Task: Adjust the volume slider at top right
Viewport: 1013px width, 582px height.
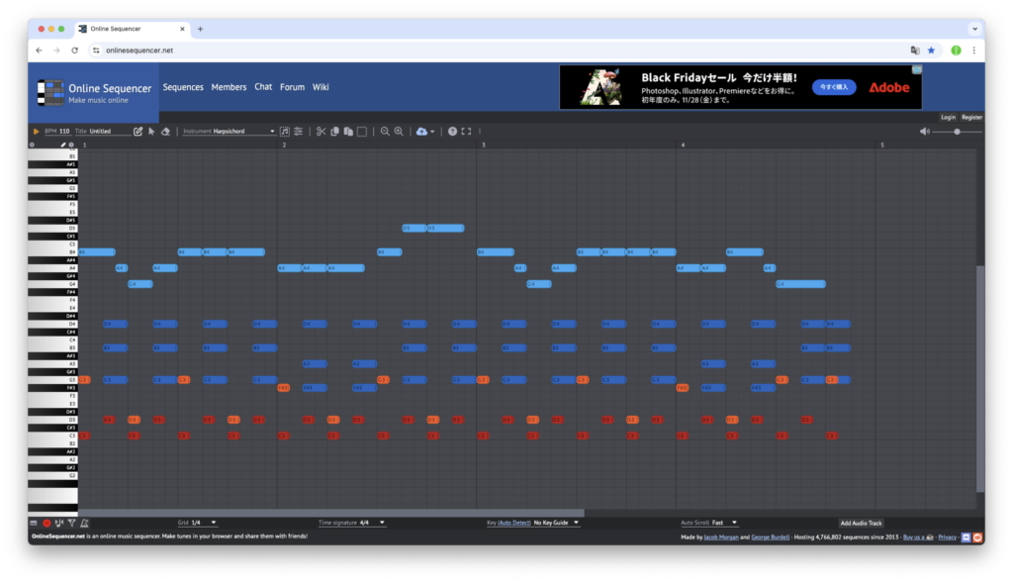Action: click(x=956, y=131)
